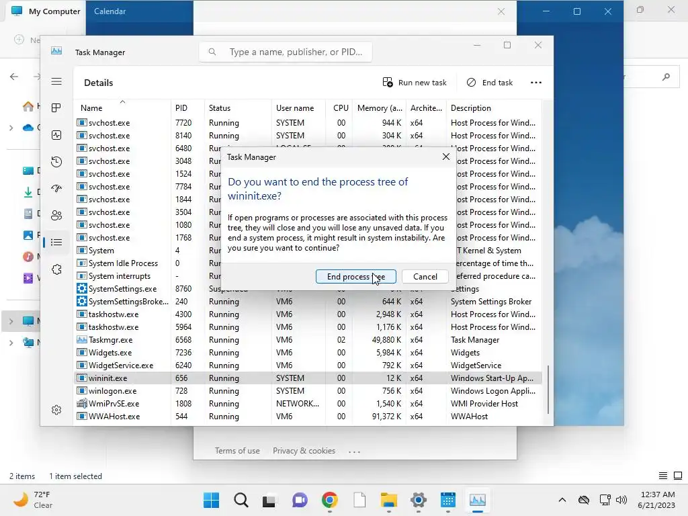Image resolution: width=688 pixels, height=516 pixels.
Task: Launch Chrome from the taskbar
Action: pyautogui.click(x=329, y=500)
